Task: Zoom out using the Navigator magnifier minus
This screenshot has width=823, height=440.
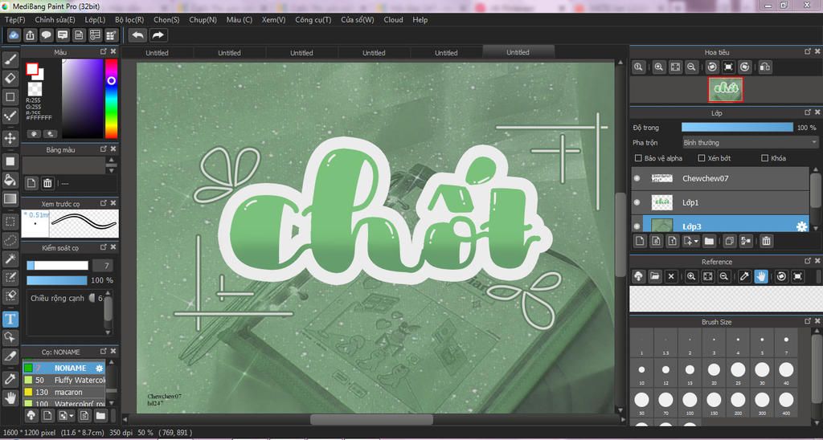Action: 691,67
